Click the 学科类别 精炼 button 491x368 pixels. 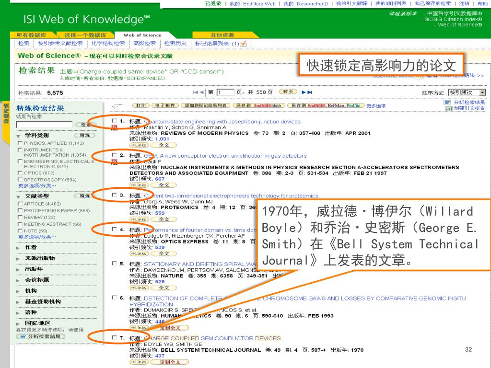coord(85,135)
